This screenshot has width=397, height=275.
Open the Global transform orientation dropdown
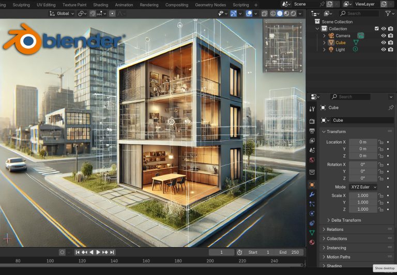[x=62, y=13]
